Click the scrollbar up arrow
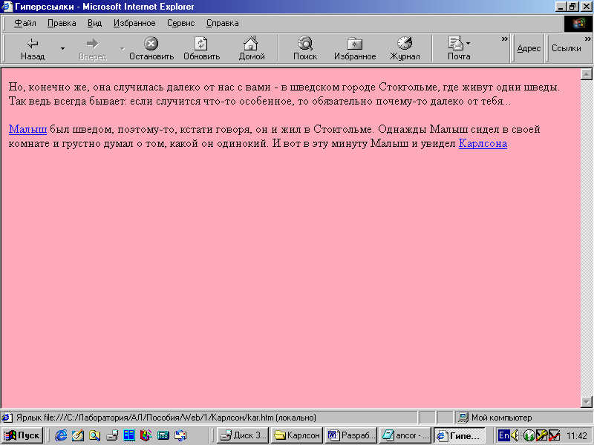The height and width of the screenshot is (445, 594). click(586, 74)
